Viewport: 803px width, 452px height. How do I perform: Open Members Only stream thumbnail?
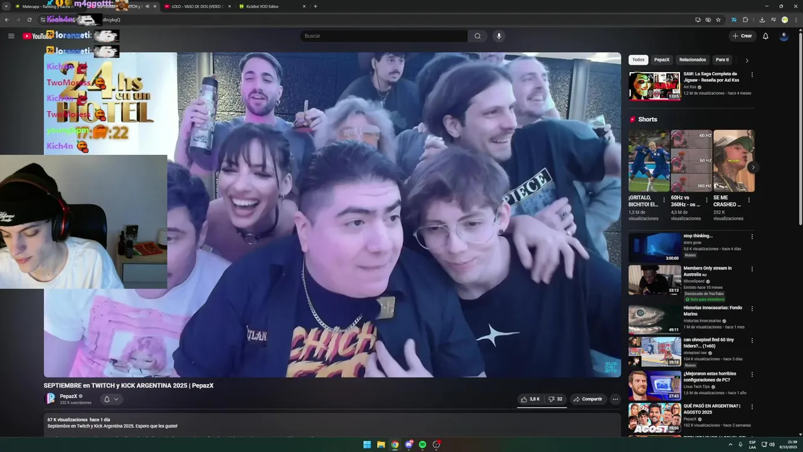[654, 280]
